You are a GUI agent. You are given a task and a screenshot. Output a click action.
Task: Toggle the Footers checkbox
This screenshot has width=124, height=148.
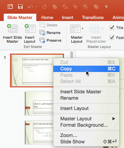pyautogui.click(x=112, y=38)
